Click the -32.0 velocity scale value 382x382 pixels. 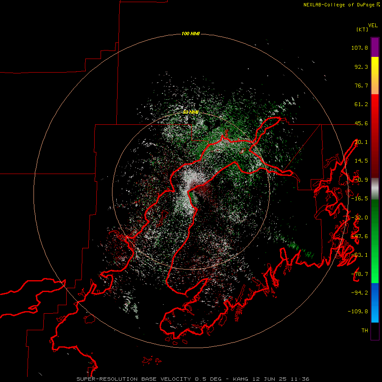360,218
